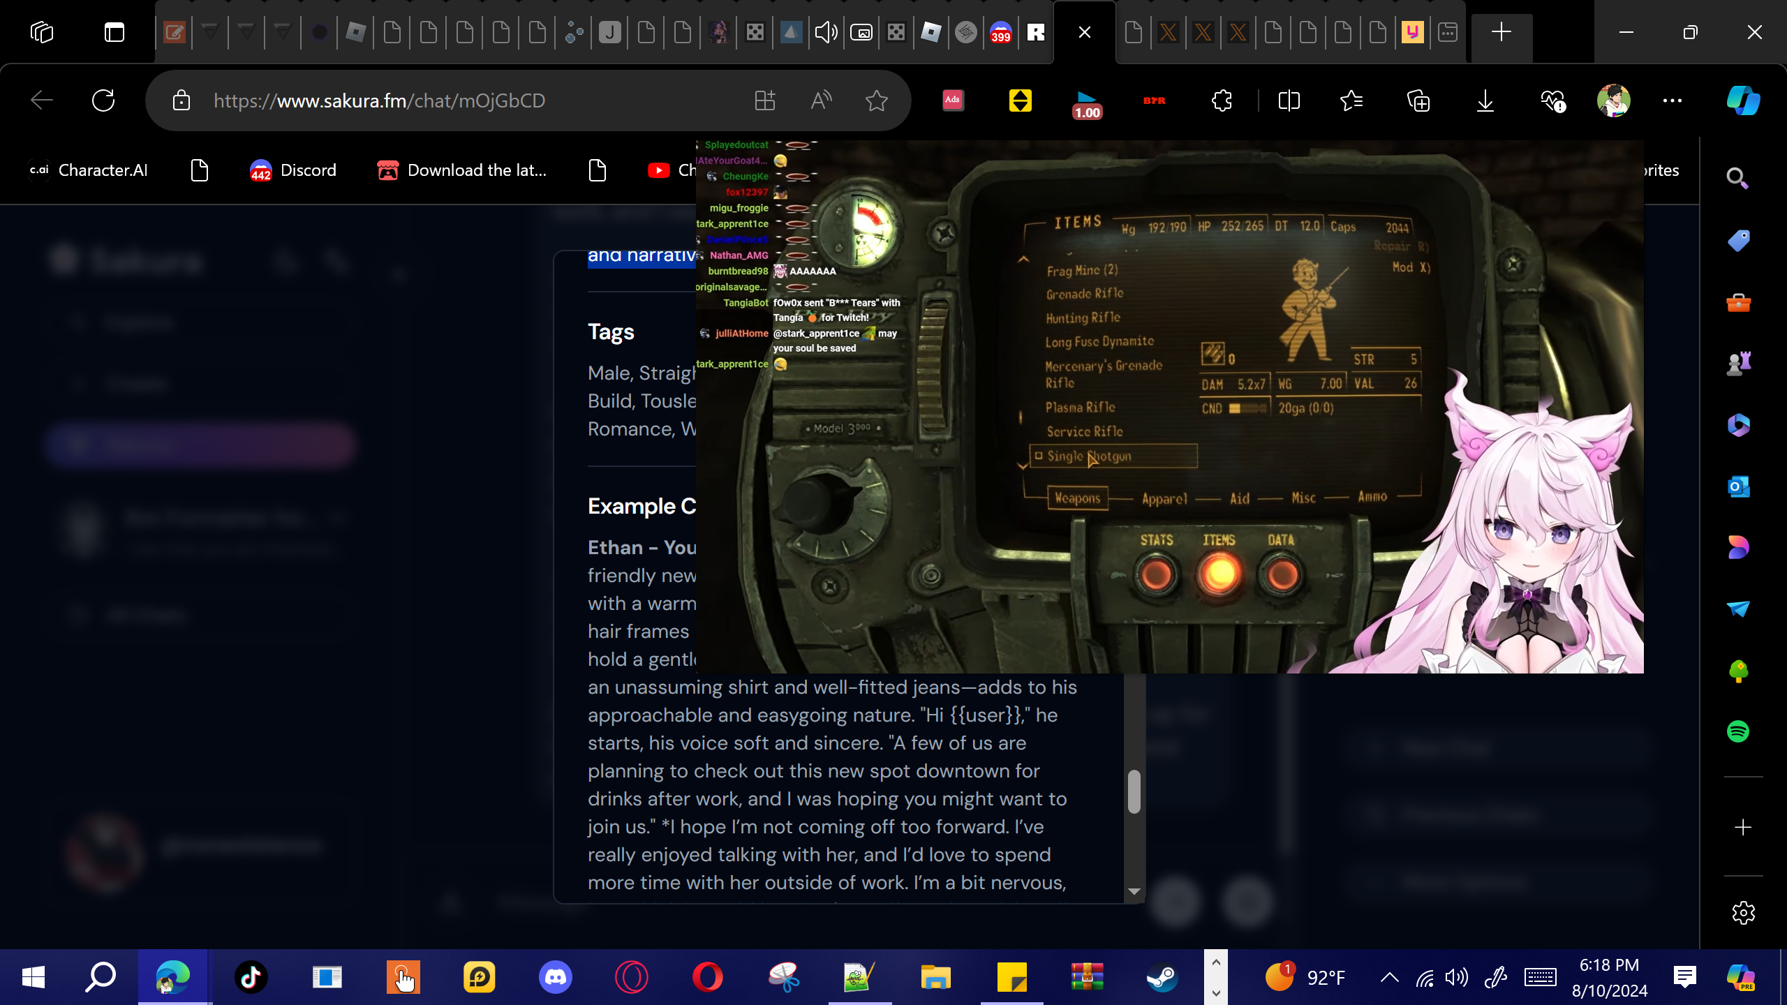Viewport: 1787px width, 1005px height.
Task: Toggle the vertical tabs panel
Action: click(114, 32)
